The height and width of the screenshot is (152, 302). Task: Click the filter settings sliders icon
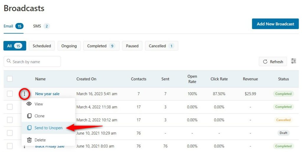(x=293, y=61)
